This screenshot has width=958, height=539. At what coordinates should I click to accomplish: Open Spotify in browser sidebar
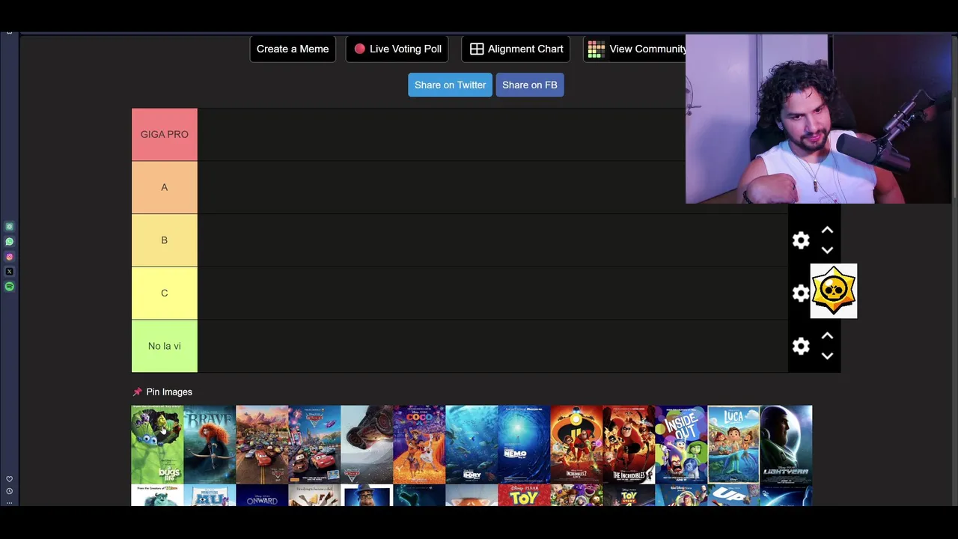(x=10, y=287)
